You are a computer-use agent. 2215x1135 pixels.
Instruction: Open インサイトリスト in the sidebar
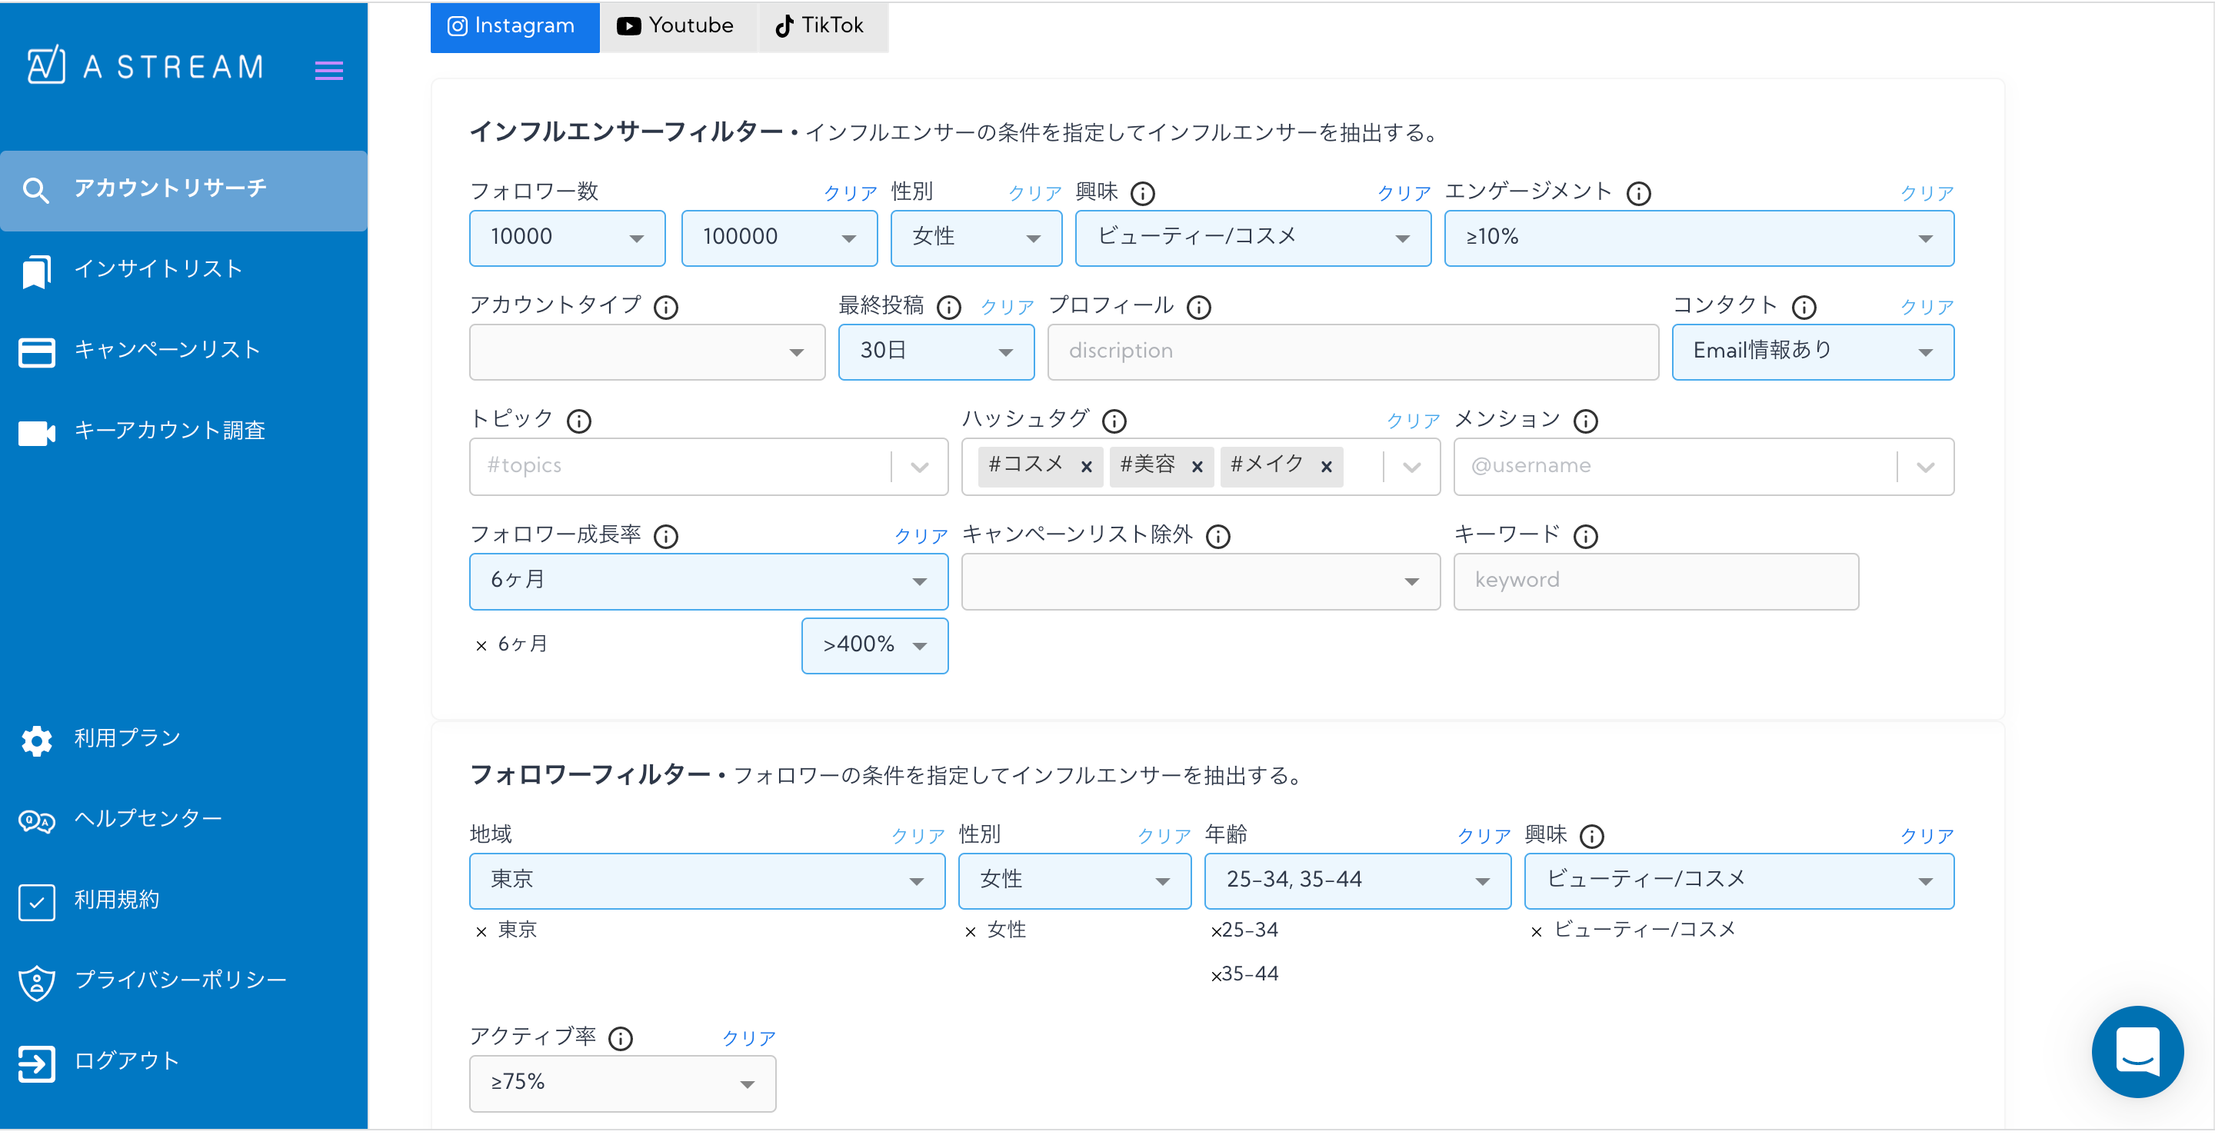[158, 269]
